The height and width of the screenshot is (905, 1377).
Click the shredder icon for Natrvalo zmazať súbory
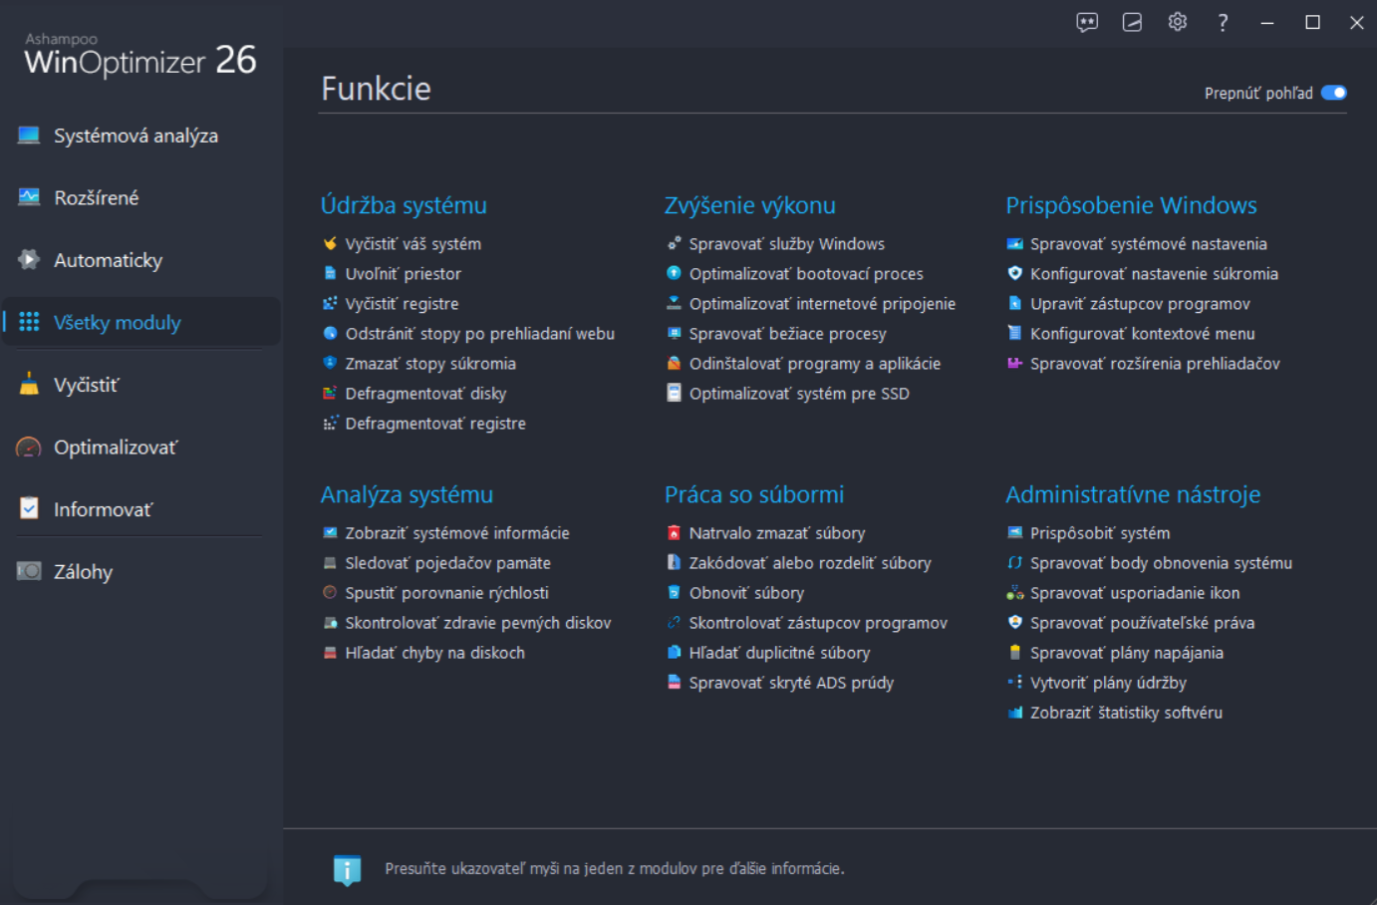[674, 533]
